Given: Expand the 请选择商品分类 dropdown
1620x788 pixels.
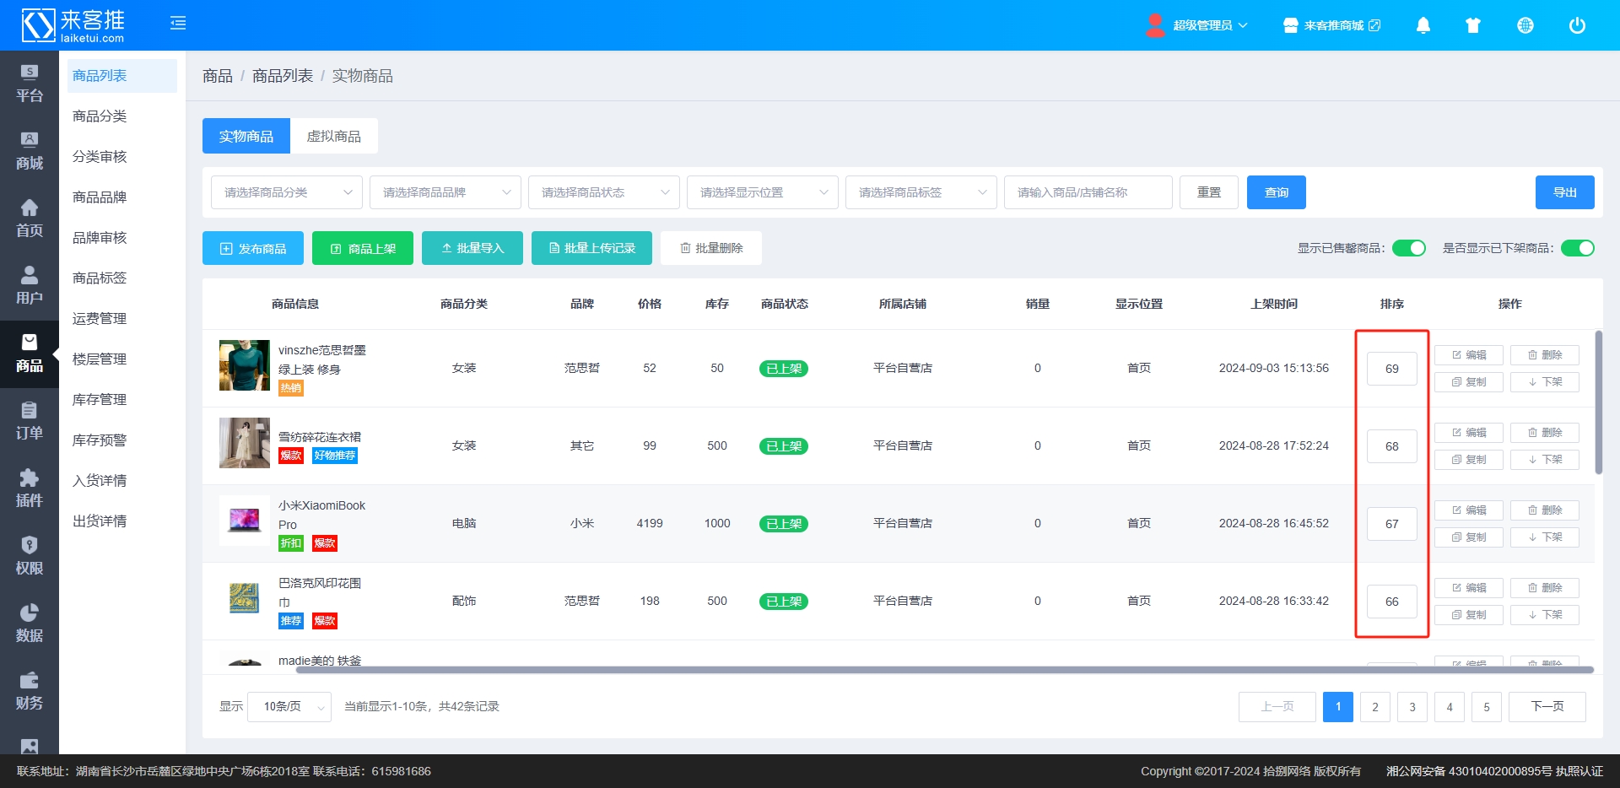Looking at the screenshot, I should click(286, 192).
